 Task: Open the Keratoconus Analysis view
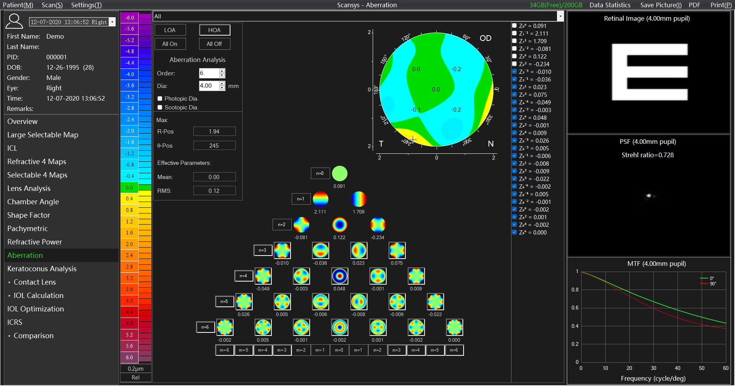[x=42, y=269]
